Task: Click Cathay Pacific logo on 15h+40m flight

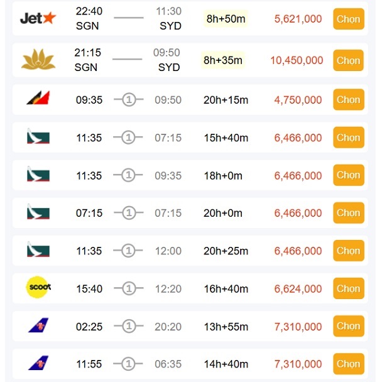Action: [x=38, y=137]
